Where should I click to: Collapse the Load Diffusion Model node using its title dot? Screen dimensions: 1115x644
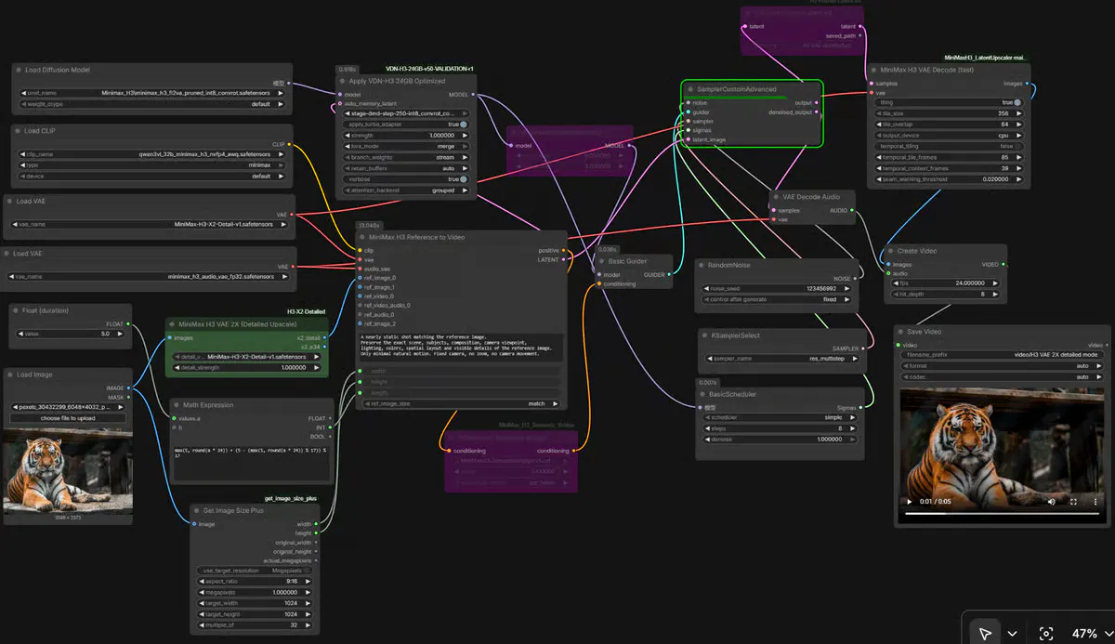pyautogui.click(x=20, y=70)
